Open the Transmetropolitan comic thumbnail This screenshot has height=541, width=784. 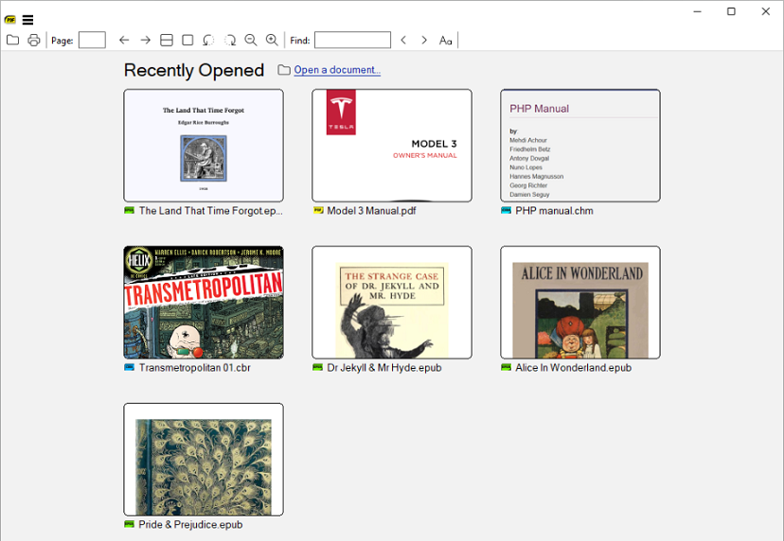[x=204, y=303]
